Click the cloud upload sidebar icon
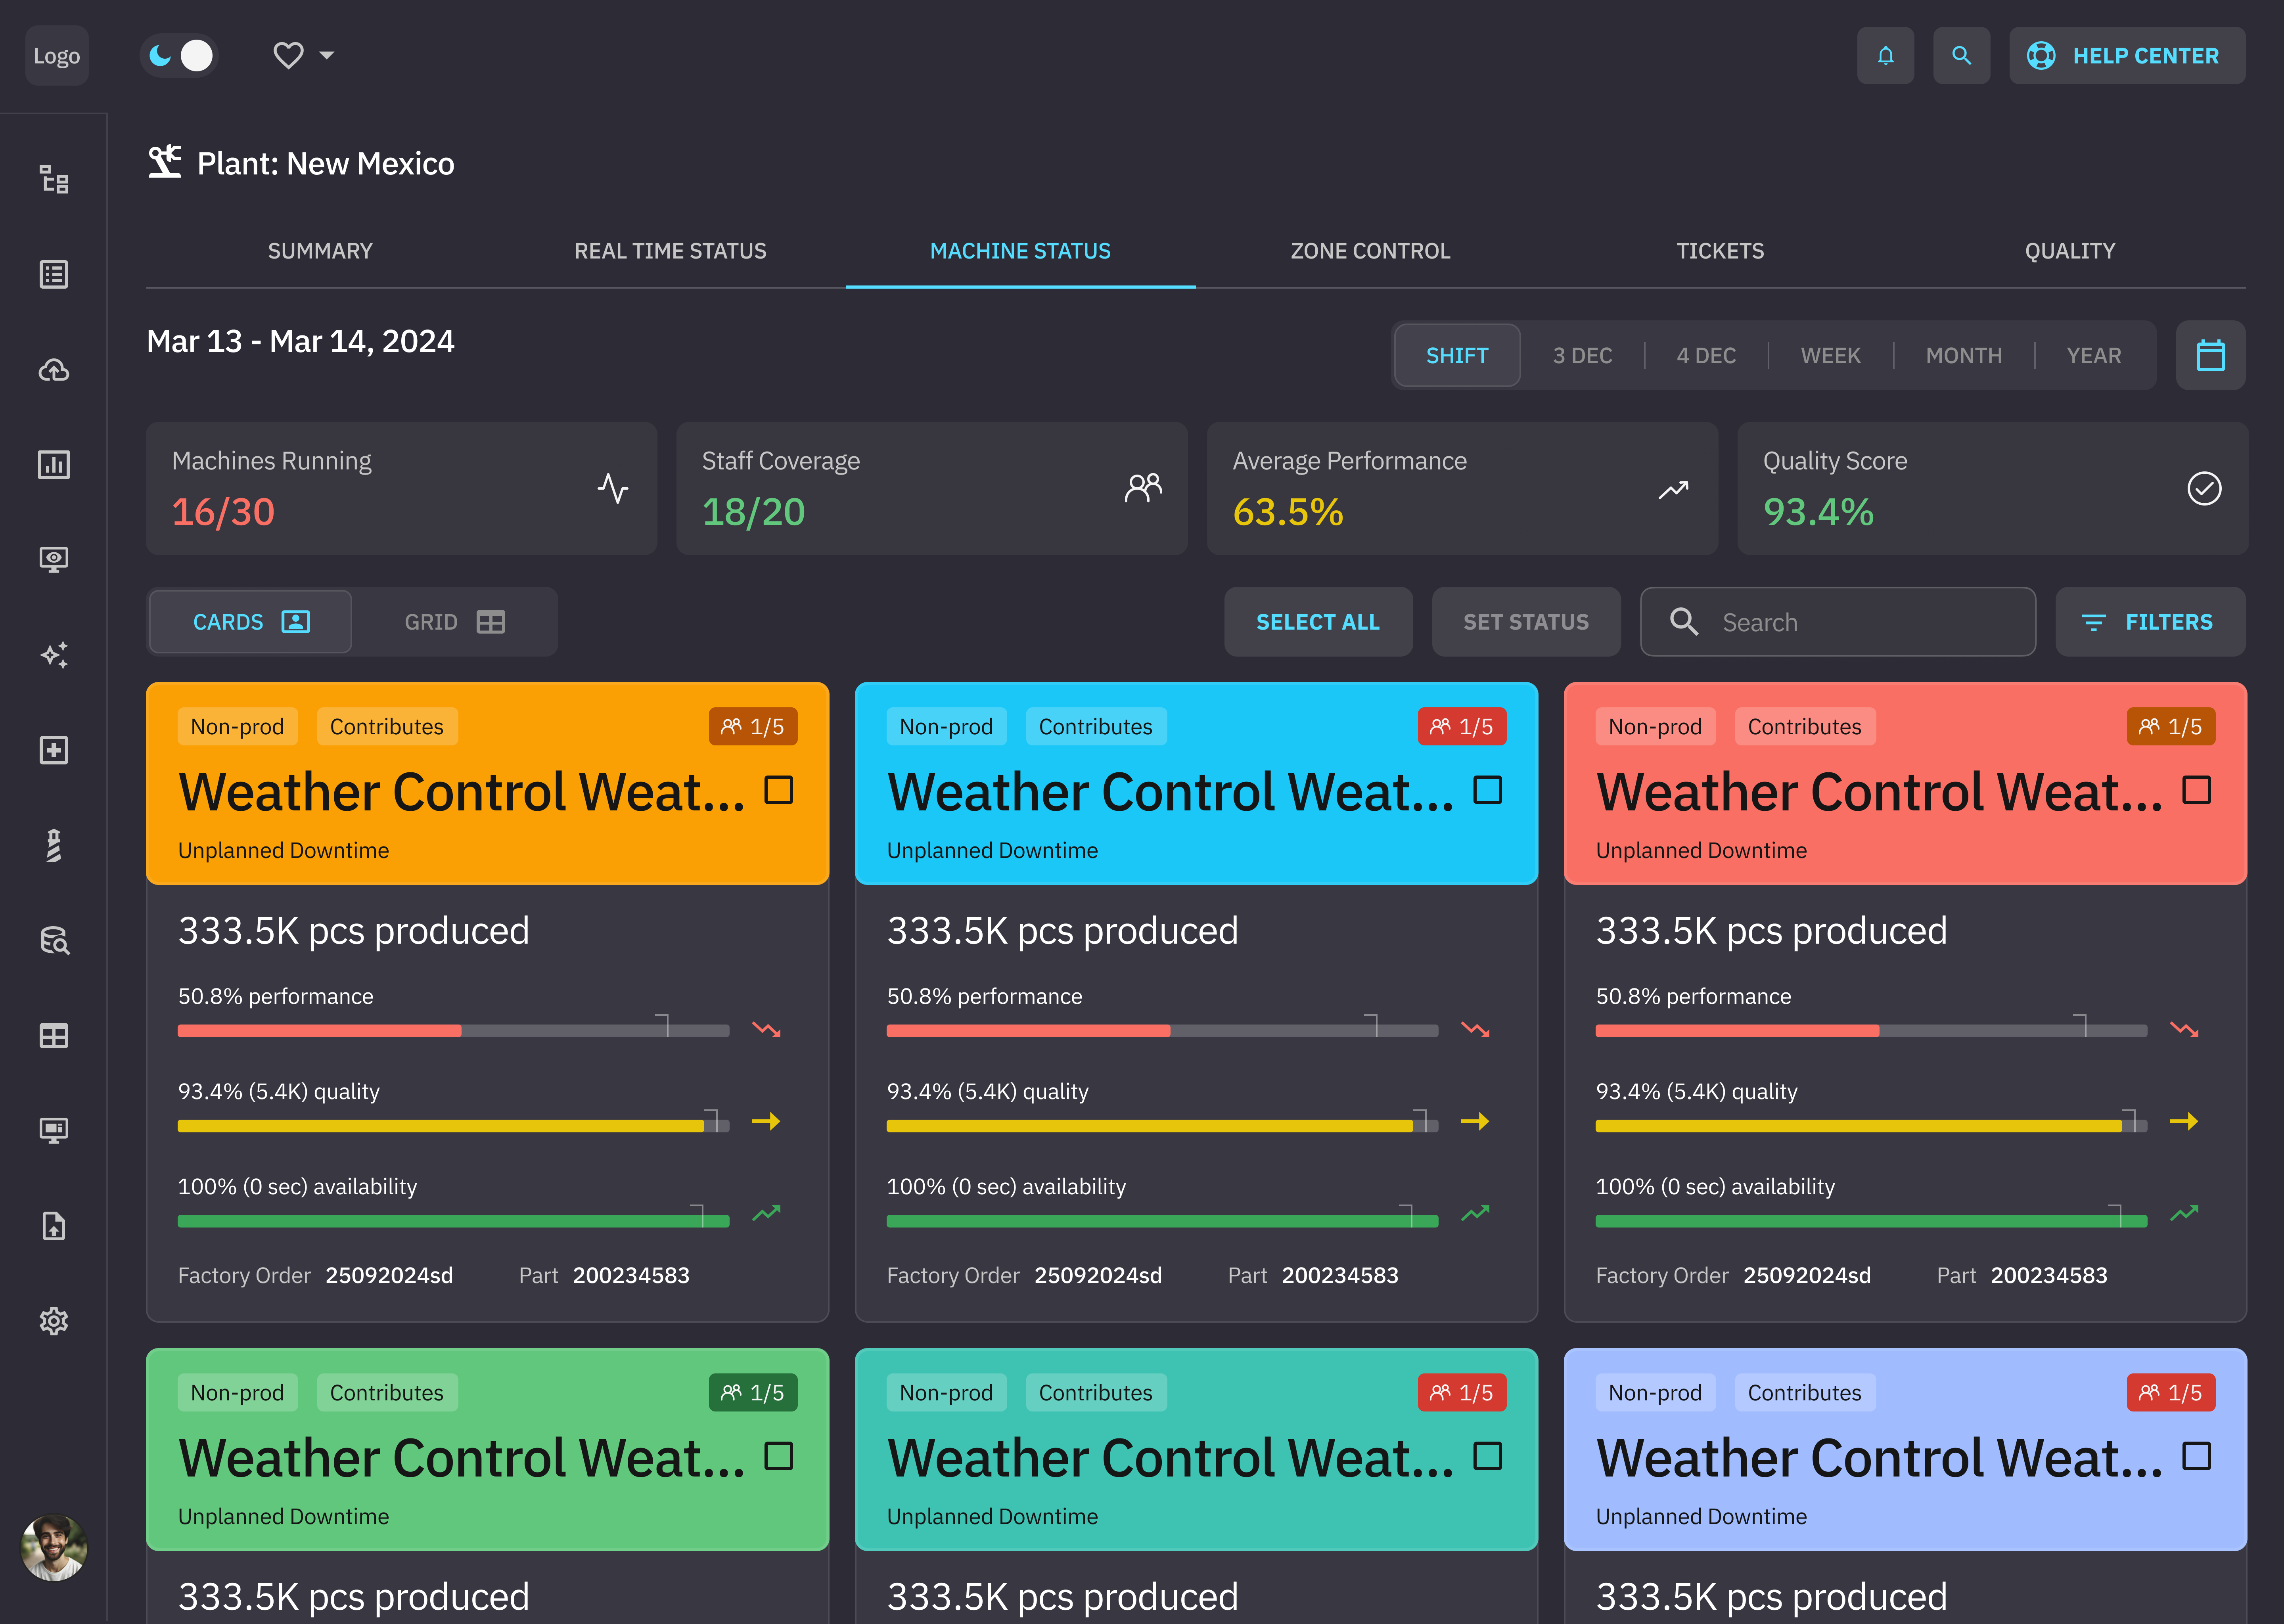 point(54,370)
